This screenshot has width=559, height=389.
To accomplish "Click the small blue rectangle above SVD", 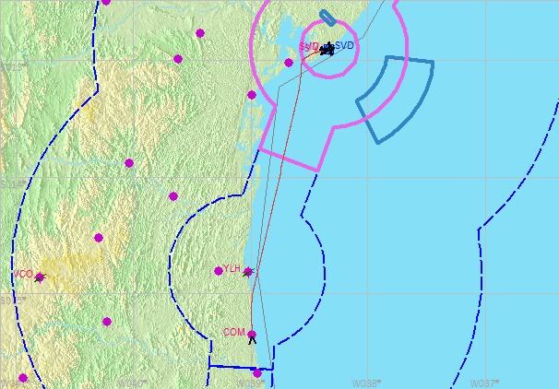I will [x=327, y=18].
